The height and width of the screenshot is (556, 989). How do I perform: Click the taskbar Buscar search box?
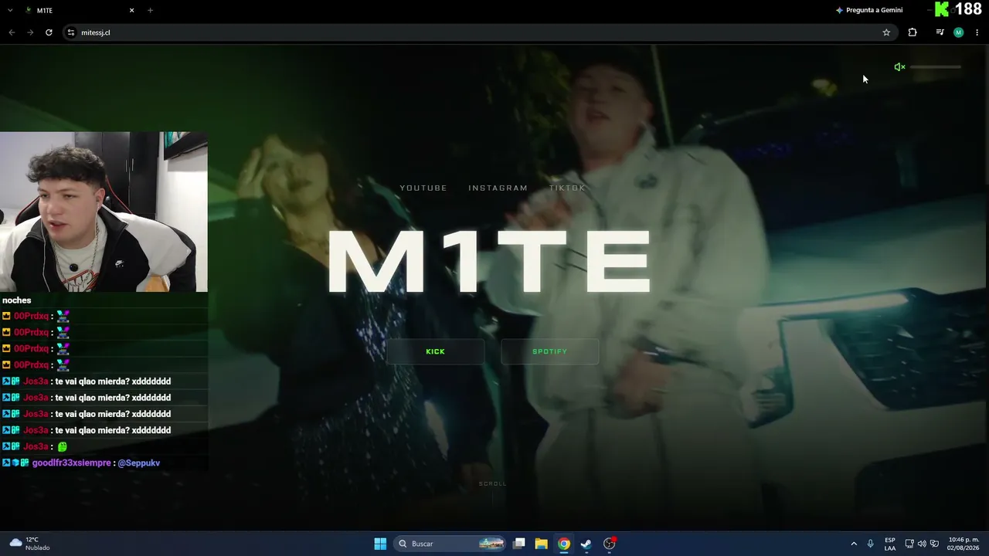point(450,544)
